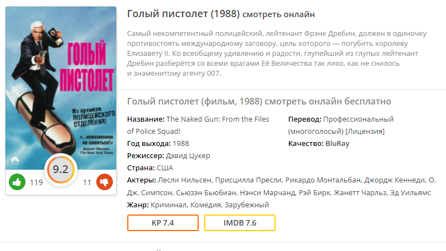Open director link Дэвид Цукер

188,155
